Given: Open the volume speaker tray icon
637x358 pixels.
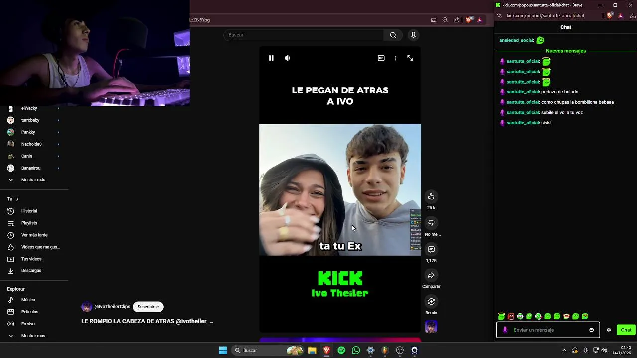Looking at the screenshot, I should (x=604, y=350).
